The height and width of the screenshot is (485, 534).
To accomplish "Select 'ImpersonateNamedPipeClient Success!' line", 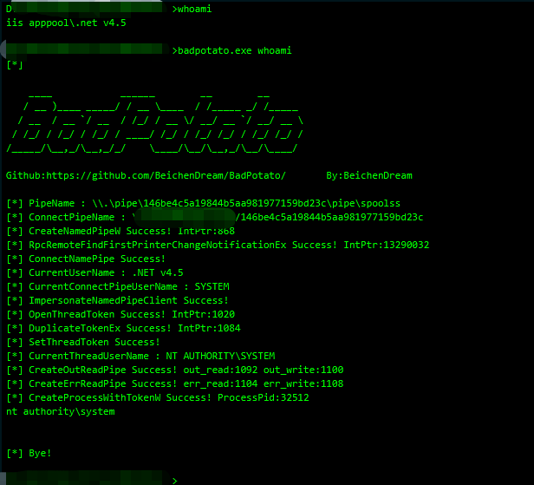I will click(117, 300).
